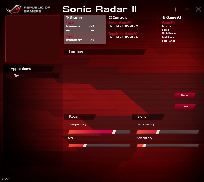Click the LeftCtrl + LeftShift + V hotkey
This screenshot has width=204, height=182.
click(124, 26)
